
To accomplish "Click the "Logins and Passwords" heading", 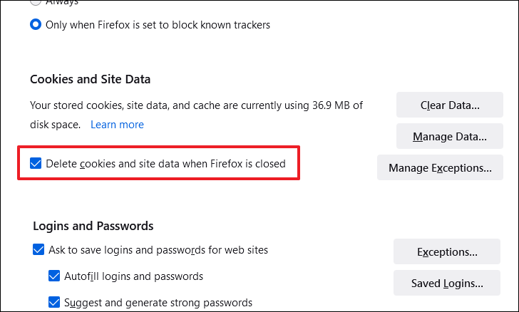I will 93,227.
